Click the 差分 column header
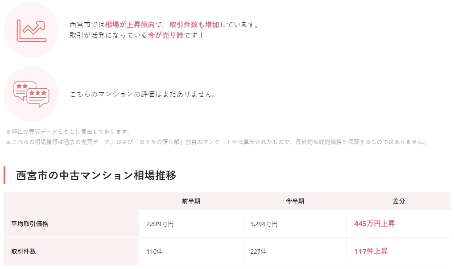Screen dimensions: 454x269 pyautogui.click(x=399, y=201)
